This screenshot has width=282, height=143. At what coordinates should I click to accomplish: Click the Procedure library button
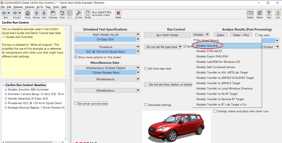(x=105, y=47)
